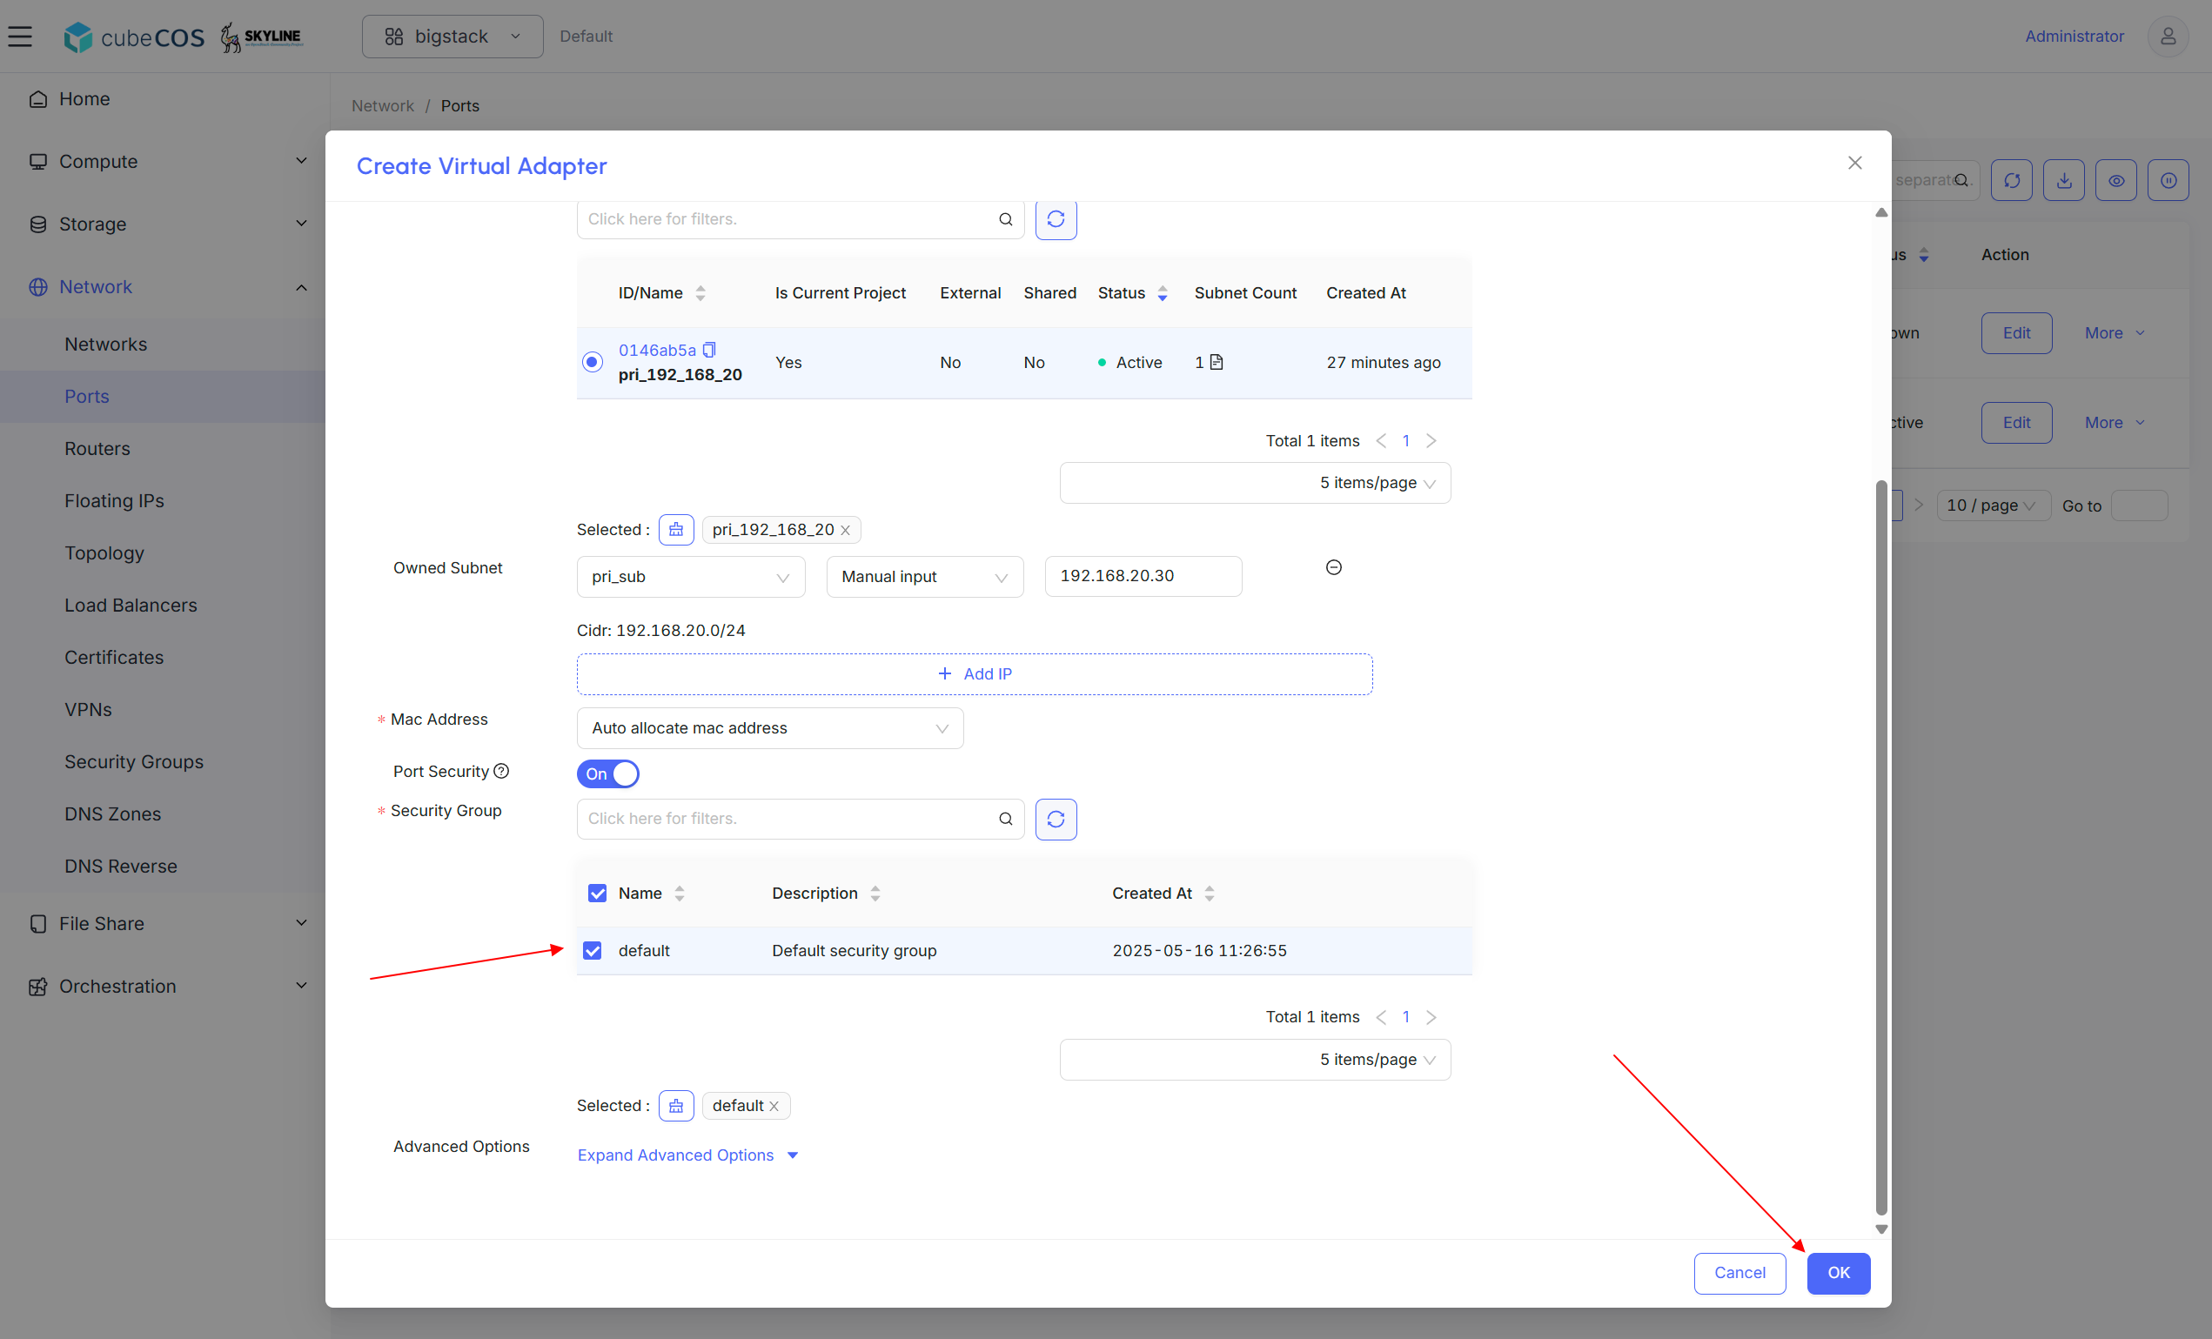2212x1339 pixels.
Task: Go to Floating IPs in the sidebar
Action: 114,500
